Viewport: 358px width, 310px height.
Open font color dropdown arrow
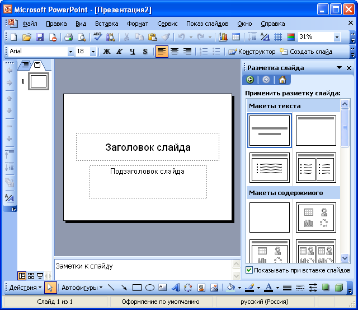[x=277, y=288]
